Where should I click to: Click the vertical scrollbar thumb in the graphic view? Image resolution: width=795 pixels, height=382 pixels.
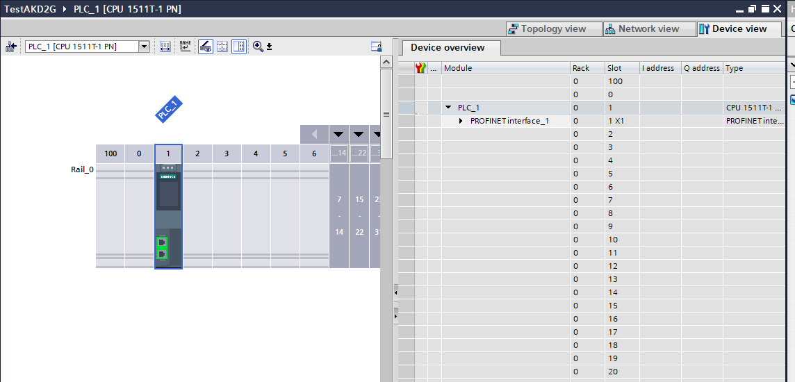386,114
